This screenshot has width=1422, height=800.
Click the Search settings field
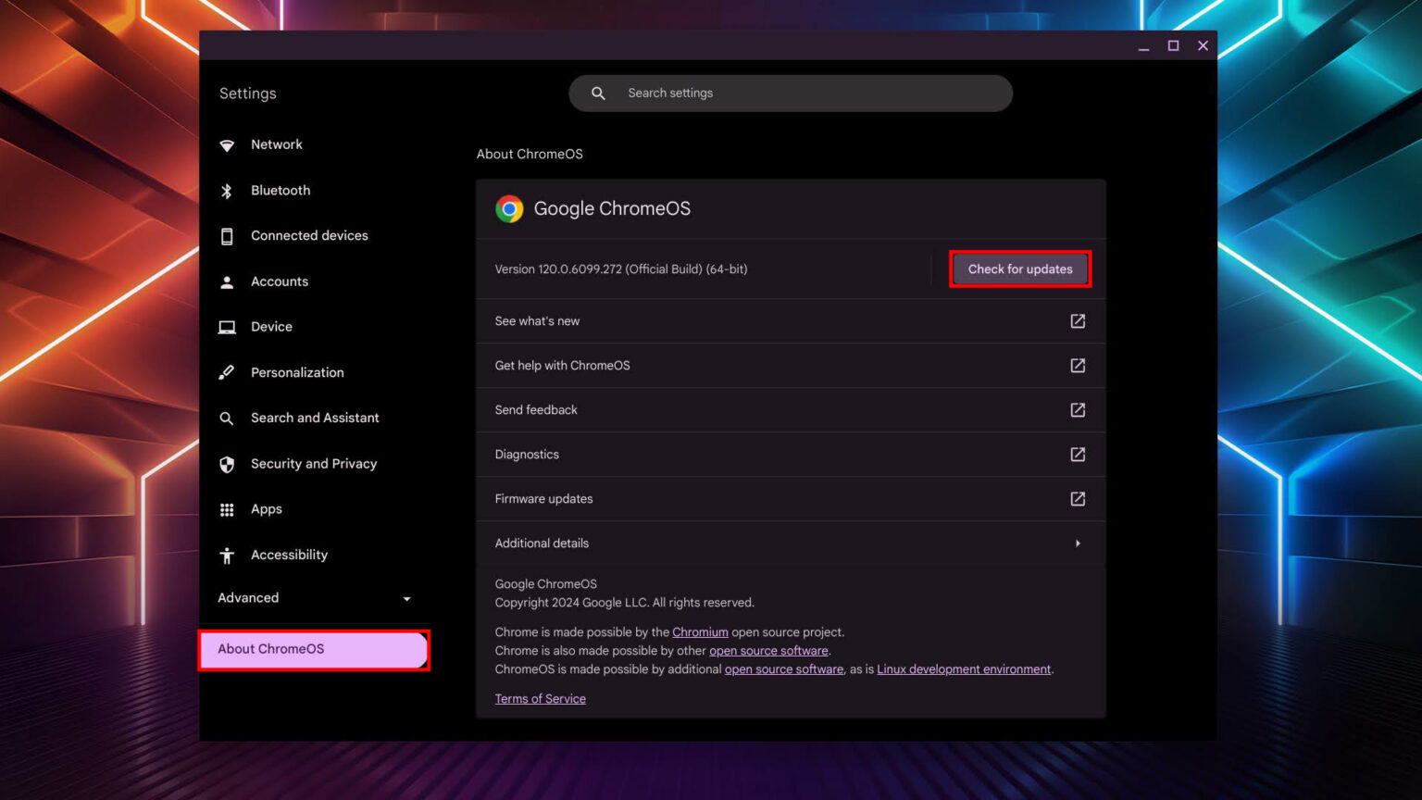(x=790, y=93)
